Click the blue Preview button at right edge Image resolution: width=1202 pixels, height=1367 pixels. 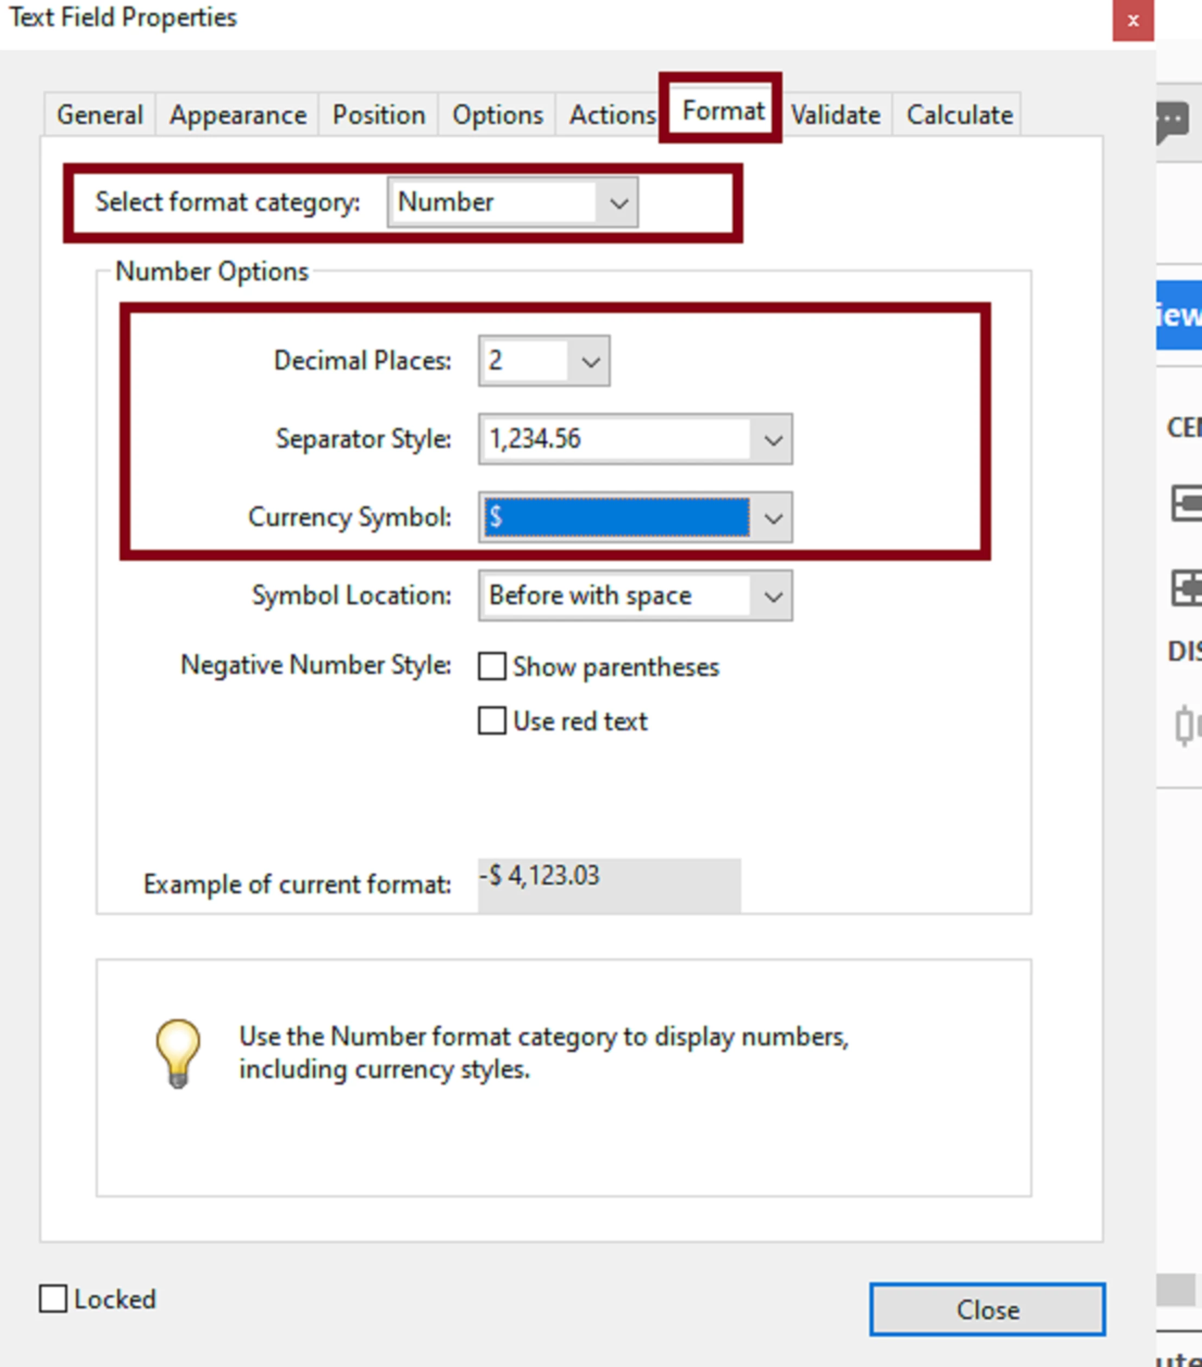coord(1180,315)
